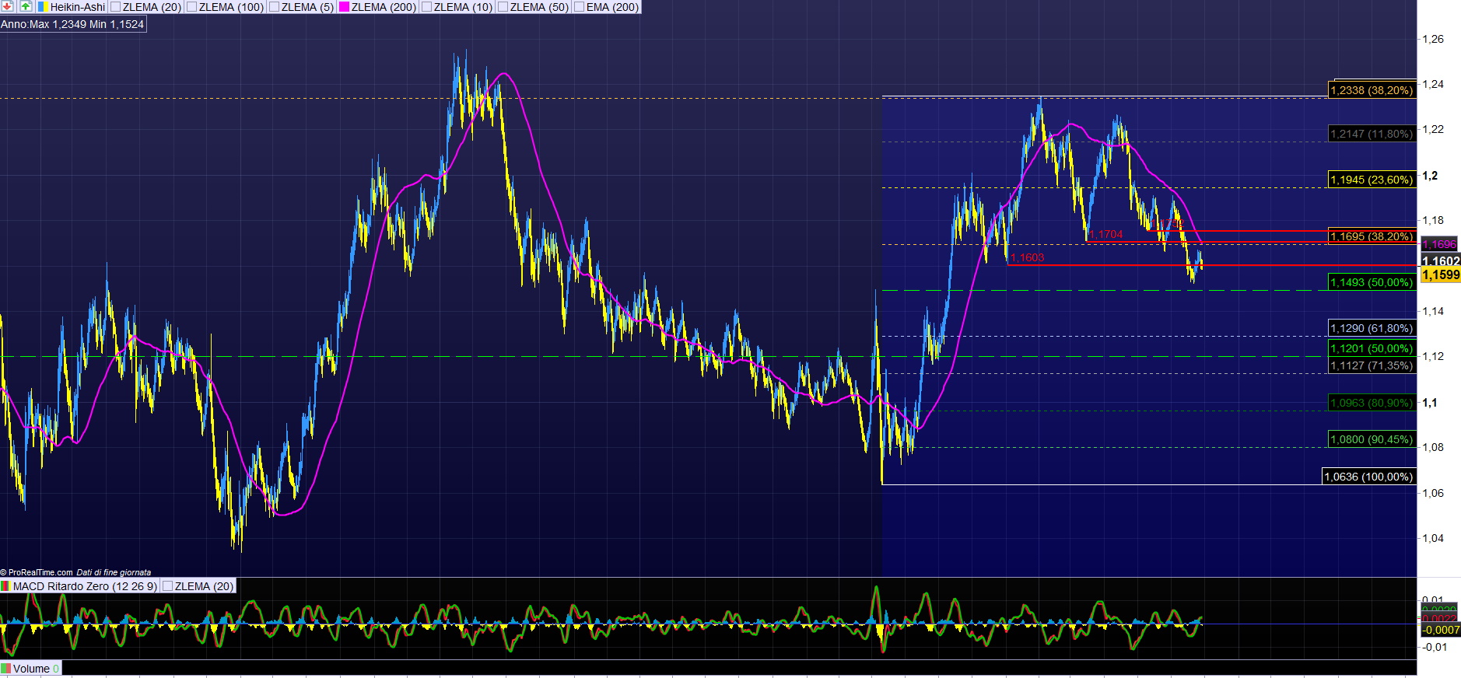Click the Volume indicator color icon
Image resolution: width=1461 pixels, height=678 pixels.
(x=6, y=669)
